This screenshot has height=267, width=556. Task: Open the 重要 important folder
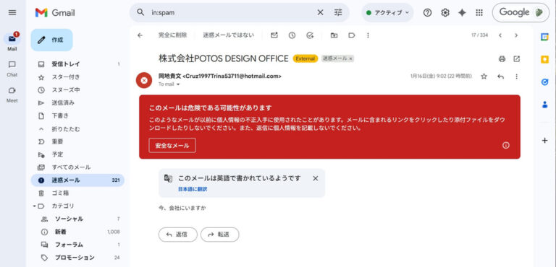click(x=77, y=141)
